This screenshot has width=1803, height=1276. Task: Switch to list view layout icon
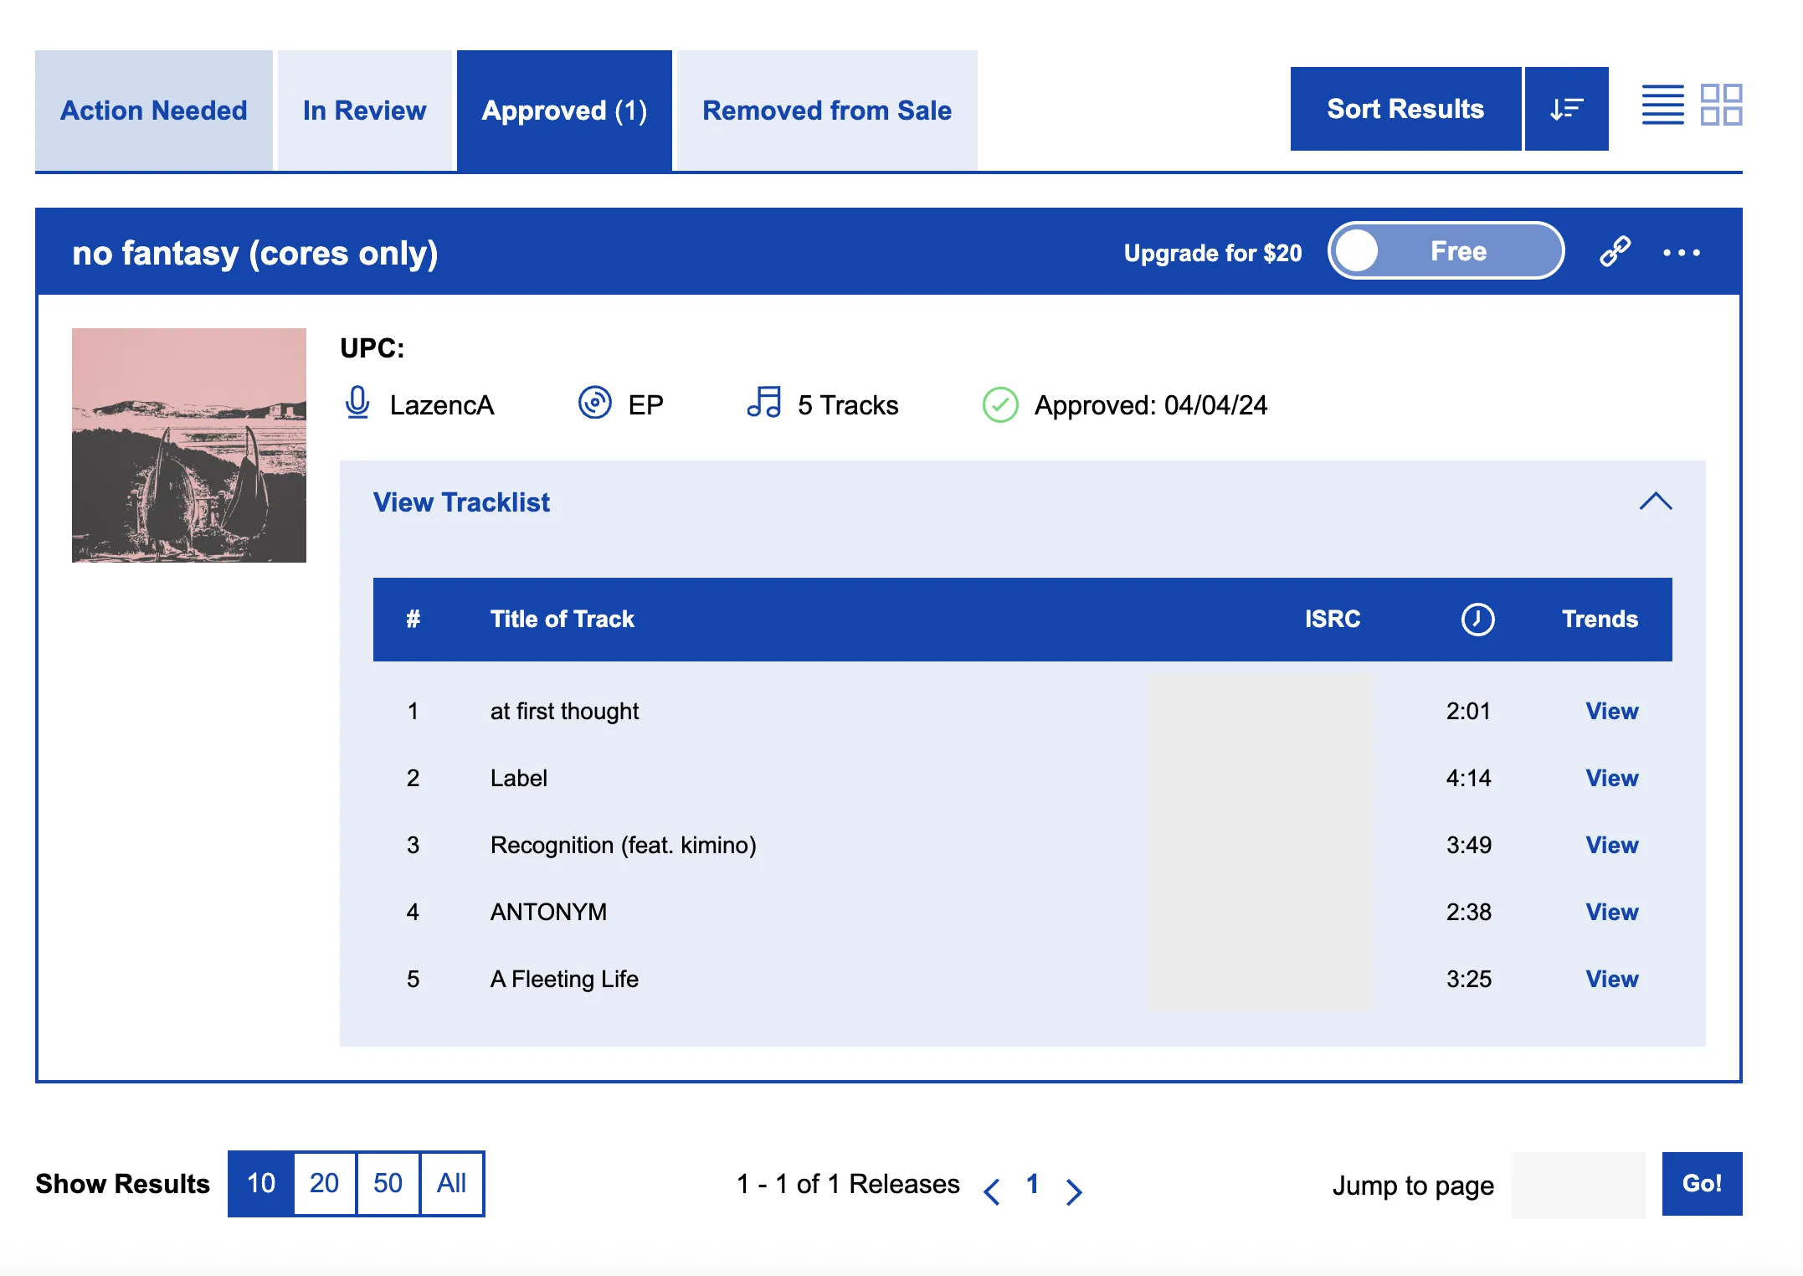point(1662,105)
